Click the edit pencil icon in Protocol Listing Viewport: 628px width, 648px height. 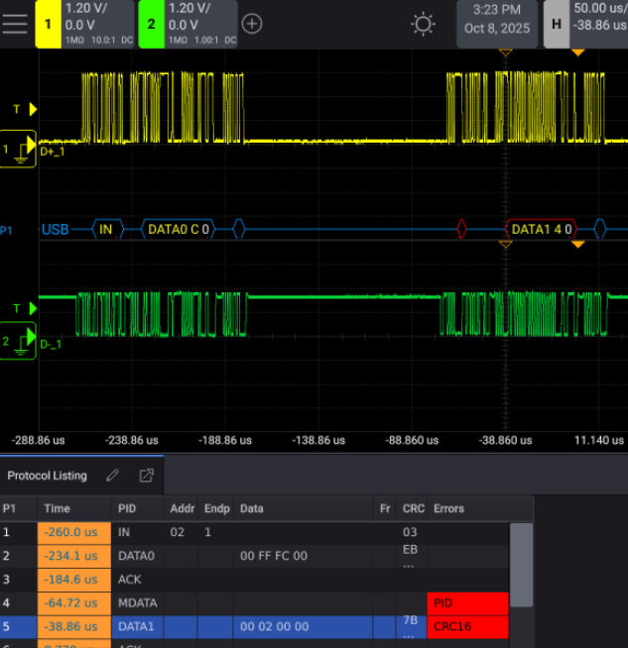(x=113, y=476)
